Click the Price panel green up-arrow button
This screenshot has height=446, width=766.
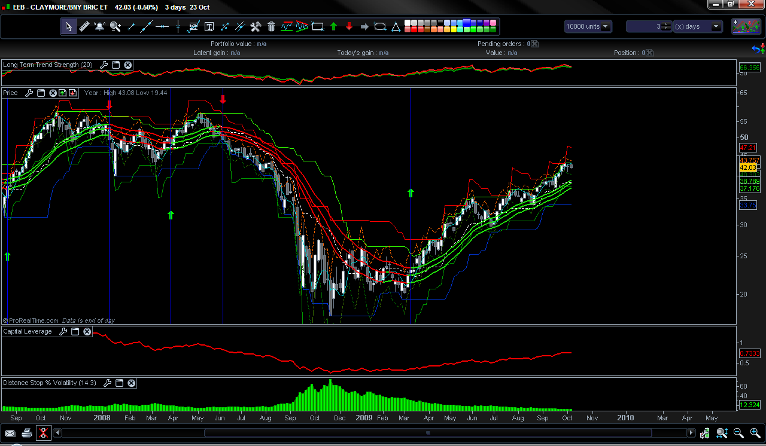tap(63, 93)
